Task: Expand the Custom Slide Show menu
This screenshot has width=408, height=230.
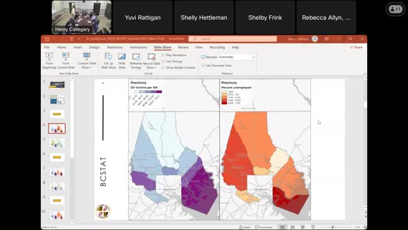Action: (87, 61)
